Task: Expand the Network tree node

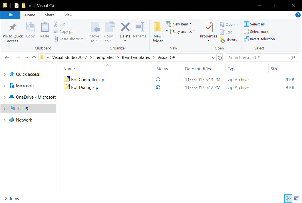Action: 5,120
